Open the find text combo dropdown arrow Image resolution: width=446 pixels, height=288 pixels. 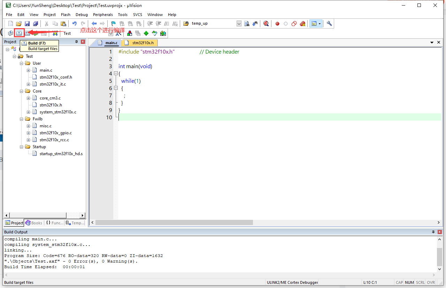coord(239,24)
